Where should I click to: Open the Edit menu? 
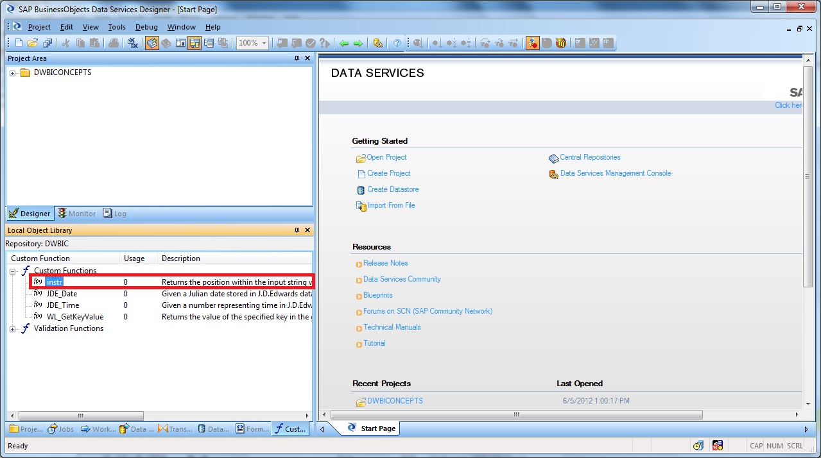tap(67, 27)
